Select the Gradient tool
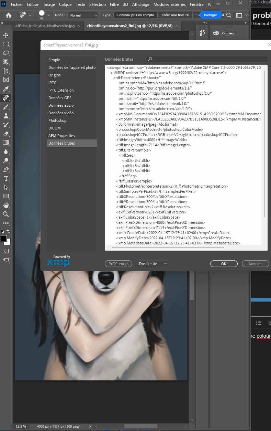Screen dimensions: 271x431 (6, 143)
